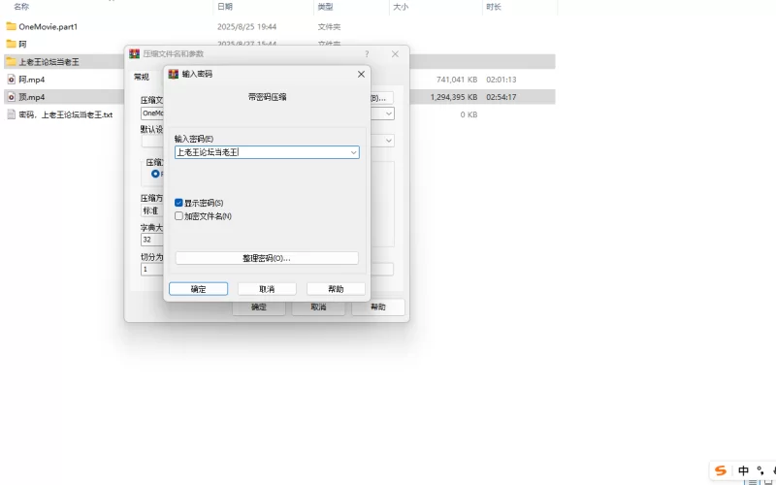Select the file name 顶.mp4
776x485 pixels.
(32, 97)
